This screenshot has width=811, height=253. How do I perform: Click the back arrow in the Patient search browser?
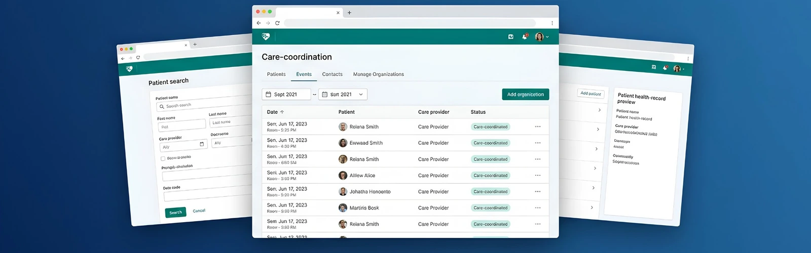pyautogui.click(x=123, y=59)
